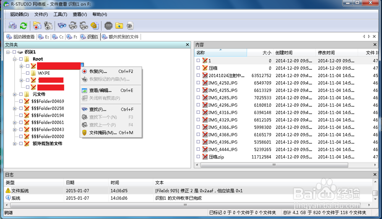Check the box next to WXPE folder

(28, 73)
